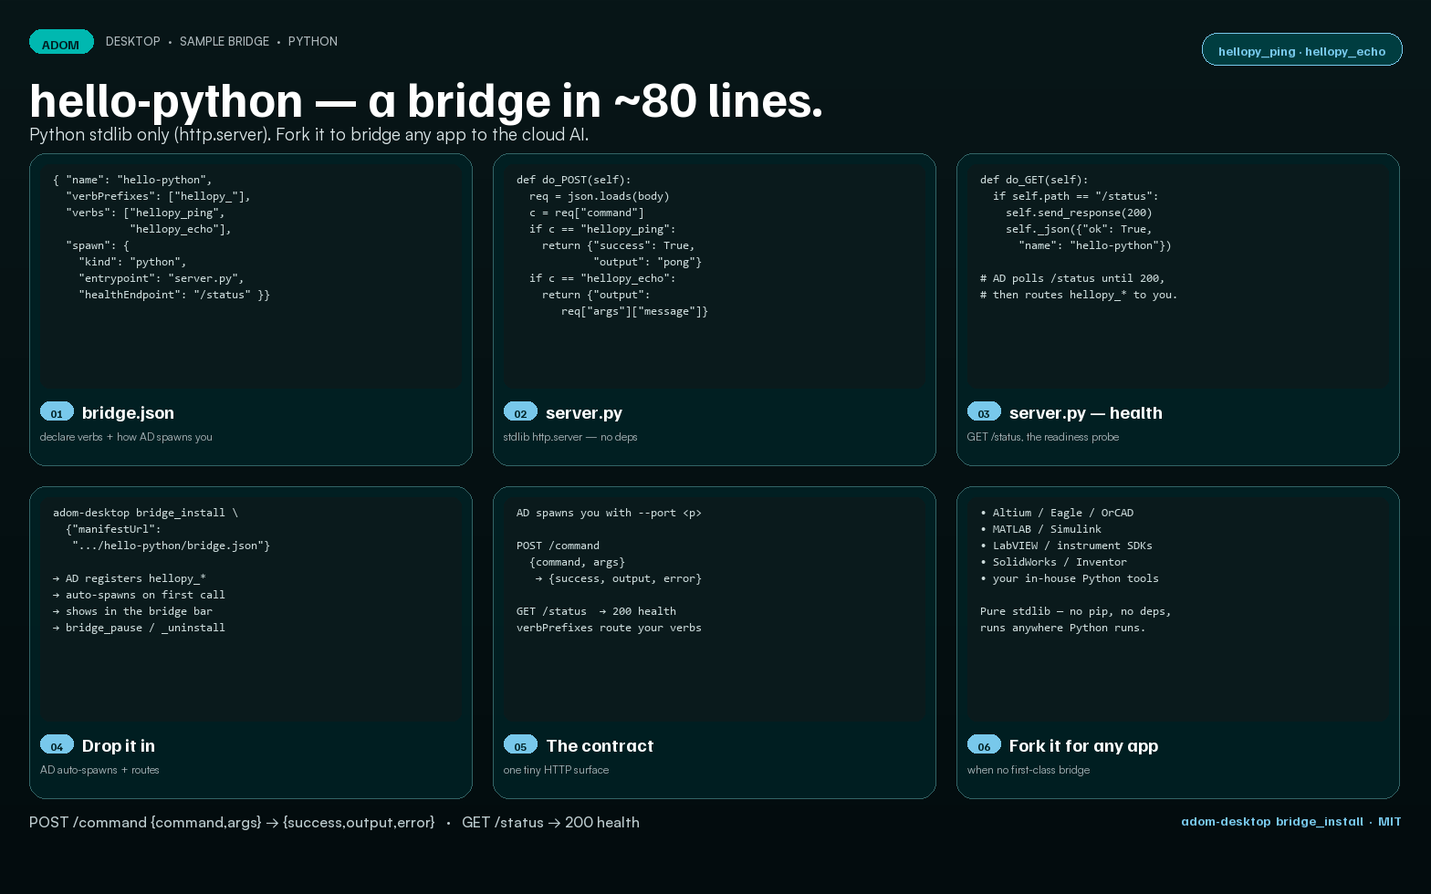
Task: Select the 'Drop it in' card title
Action: 119,746
